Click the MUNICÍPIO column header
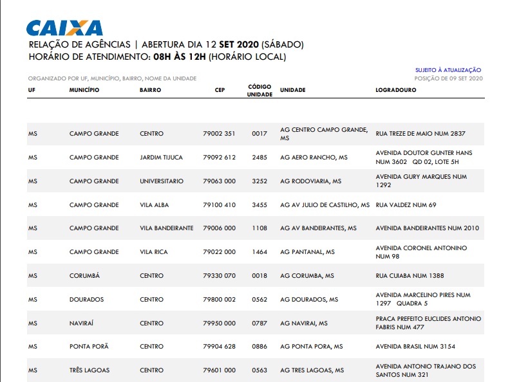This screenshot has height=382, width=510. 84,90
